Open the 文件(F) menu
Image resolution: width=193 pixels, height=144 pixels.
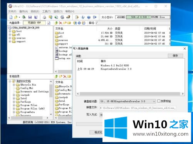coord(12,11)
